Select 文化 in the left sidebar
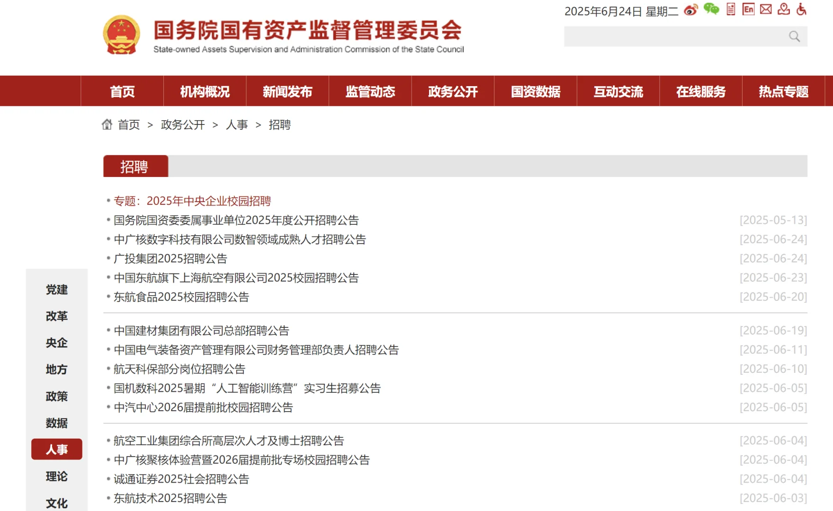This screenshot has width=833, height=511. [57, 503]
